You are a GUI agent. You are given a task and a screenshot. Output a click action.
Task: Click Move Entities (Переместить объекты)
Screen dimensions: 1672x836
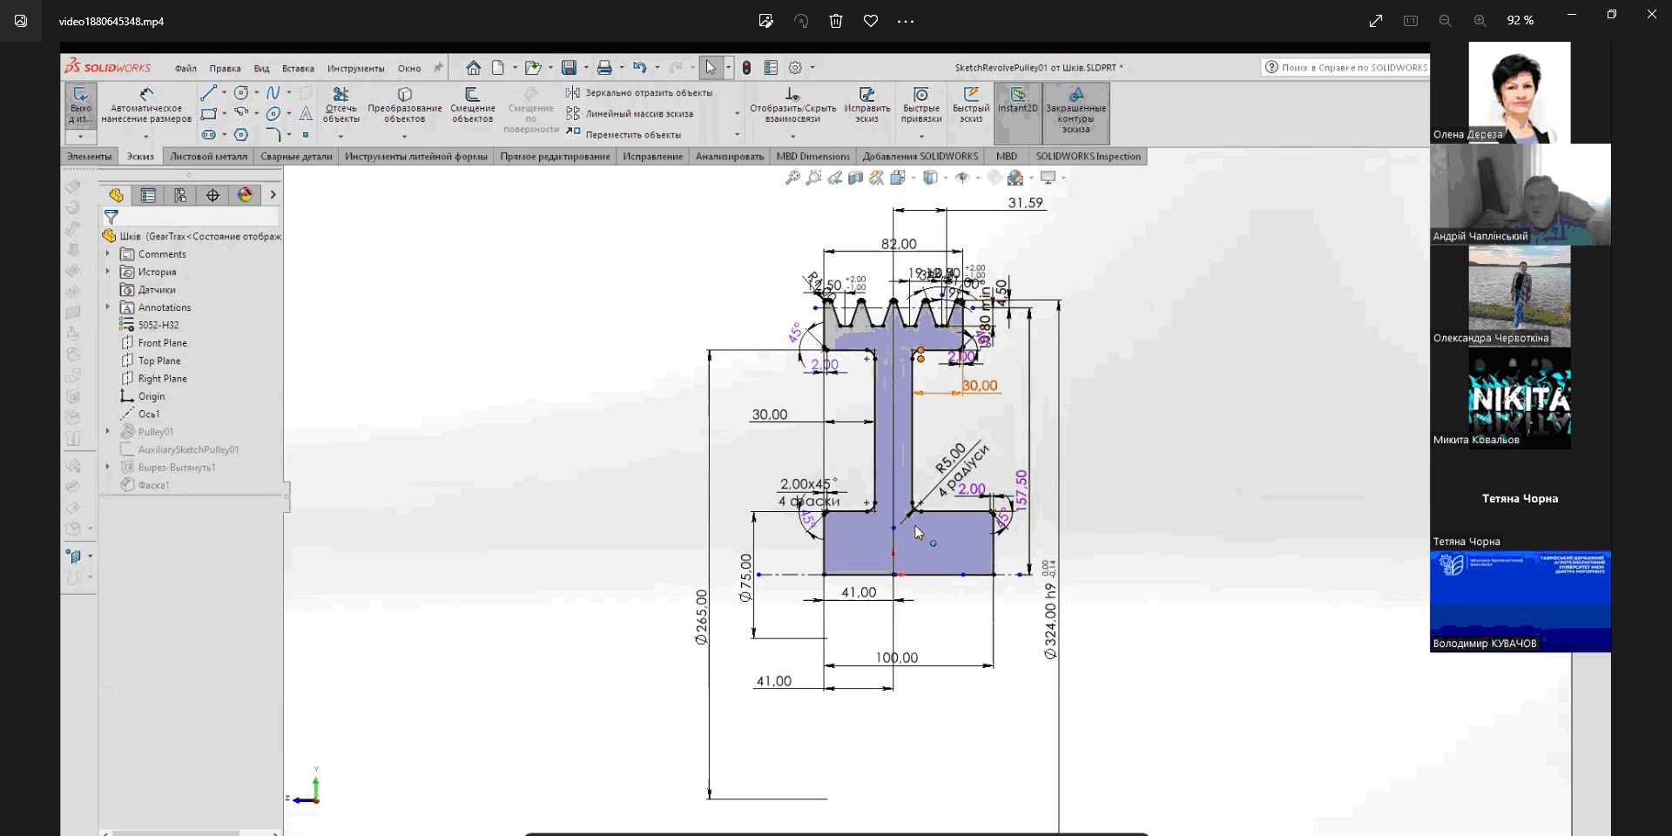point(632,135)
